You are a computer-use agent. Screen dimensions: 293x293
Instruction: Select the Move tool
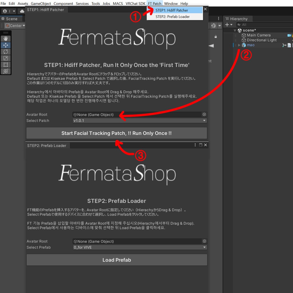click(x=6, y=45)
